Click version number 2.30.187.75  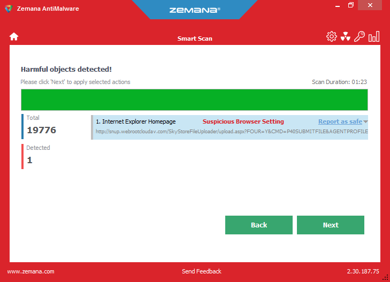pos(363,271)
